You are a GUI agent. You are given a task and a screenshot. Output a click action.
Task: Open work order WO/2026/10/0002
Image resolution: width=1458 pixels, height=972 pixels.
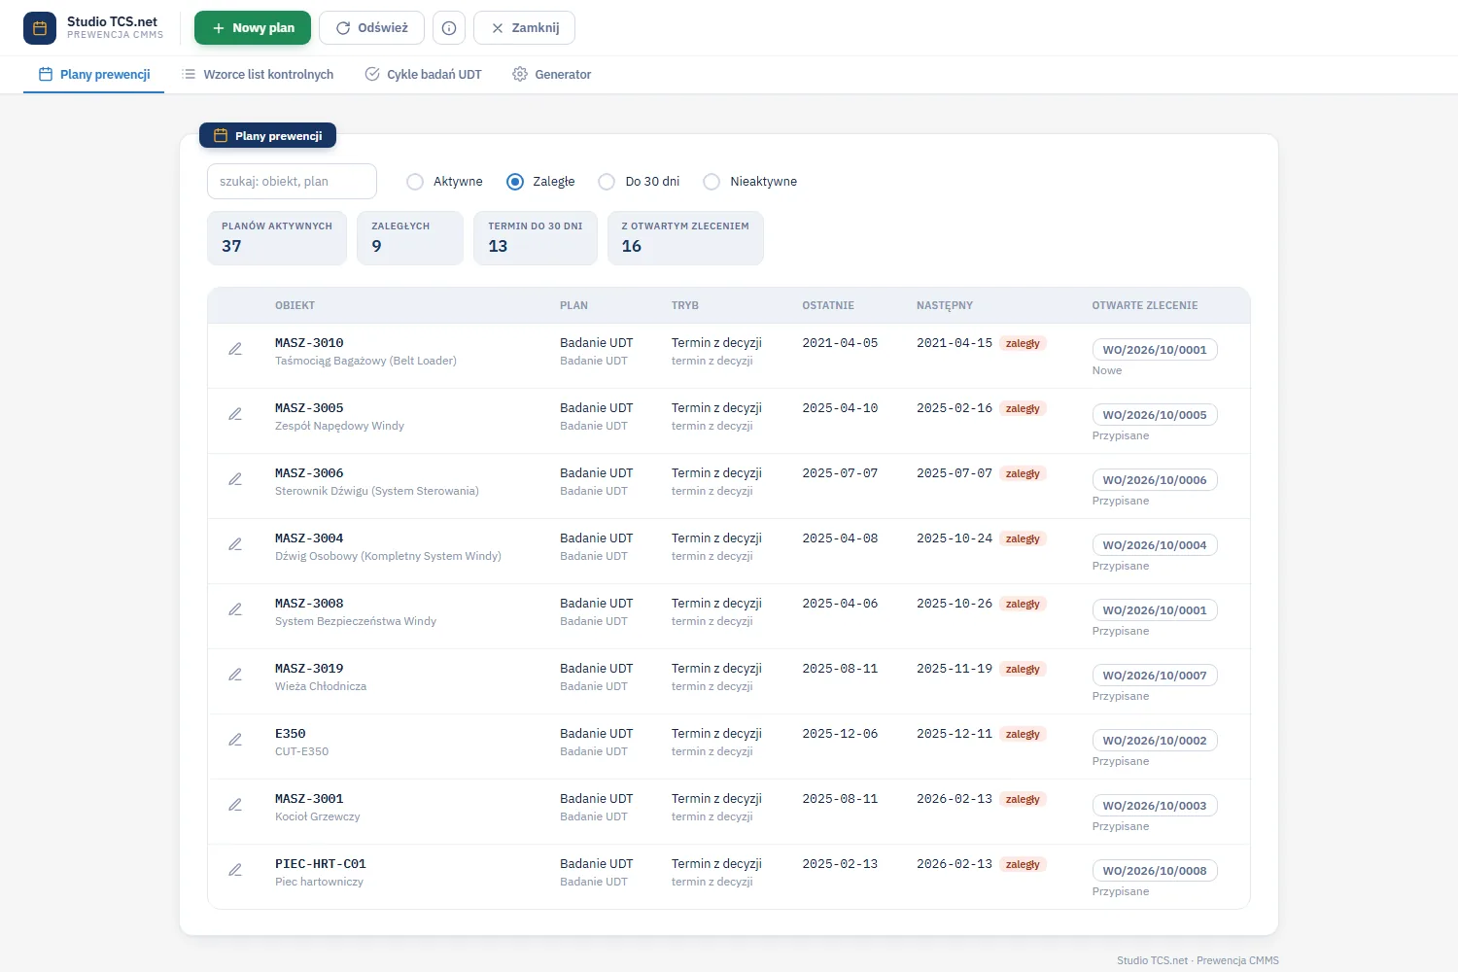click(x=1155, y=741)
